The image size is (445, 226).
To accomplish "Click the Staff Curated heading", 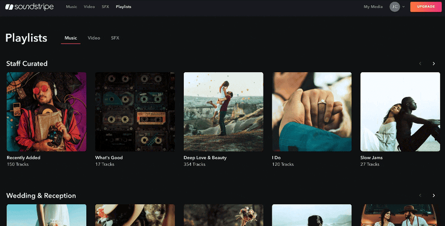I will (x=27, y=63).
